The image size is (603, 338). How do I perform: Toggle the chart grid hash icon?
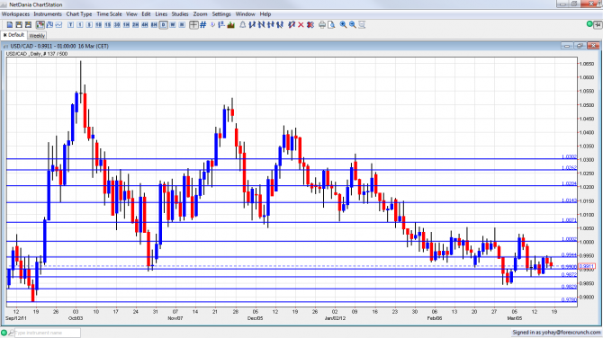coord(203,25)
